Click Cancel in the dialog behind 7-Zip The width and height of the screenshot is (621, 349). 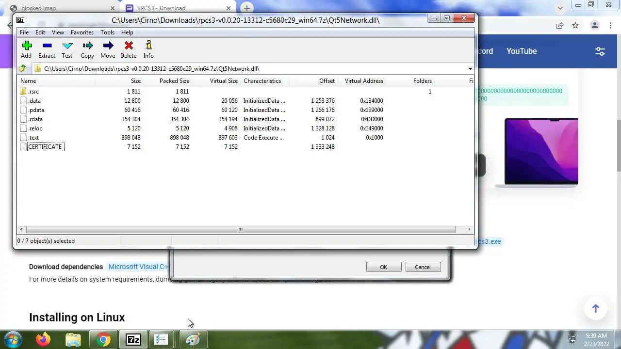(423, 267)
